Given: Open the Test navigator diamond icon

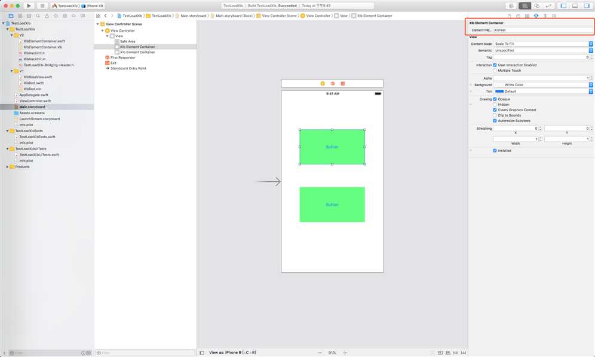Looking at the screenshot, I should [x=56, y=16].
